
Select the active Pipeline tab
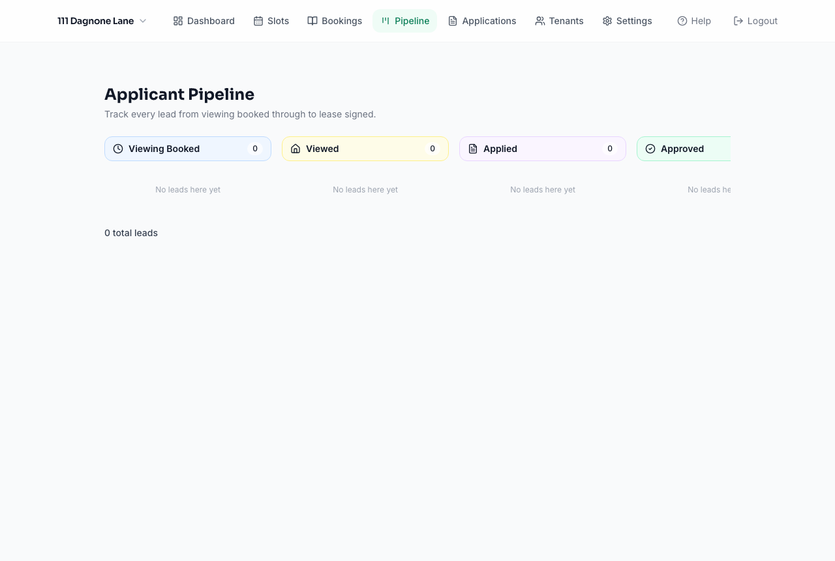[x=405, y=21]
